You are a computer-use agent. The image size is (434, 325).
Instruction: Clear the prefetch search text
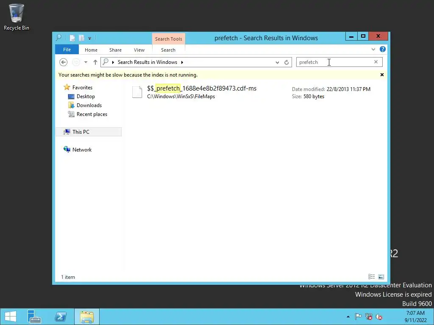tap(376, 62)
